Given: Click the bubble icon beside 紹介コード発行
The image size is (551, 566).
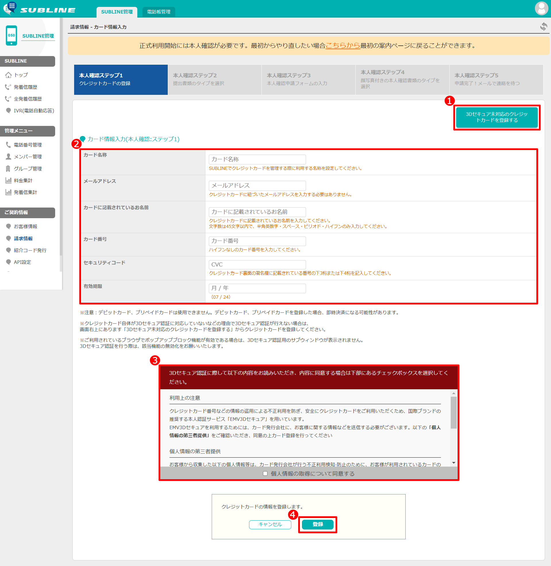Looking at the screenshot, I should click(x=8, y=250).
